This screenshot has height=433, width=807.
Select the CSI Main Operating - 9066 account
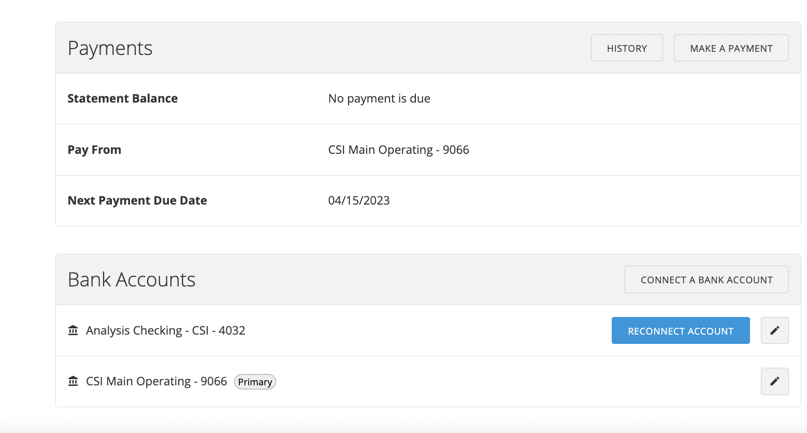point(156,381)
